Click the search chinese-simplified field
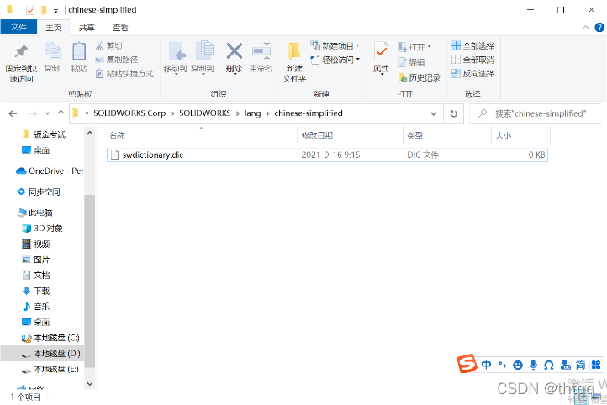The width and height of the screenshot is (607, 405). [536, 113]
